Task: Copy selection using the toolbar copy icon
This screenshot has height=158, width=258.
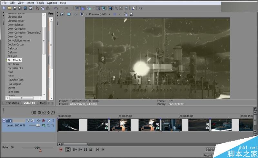Action: (x=43, y=8)
